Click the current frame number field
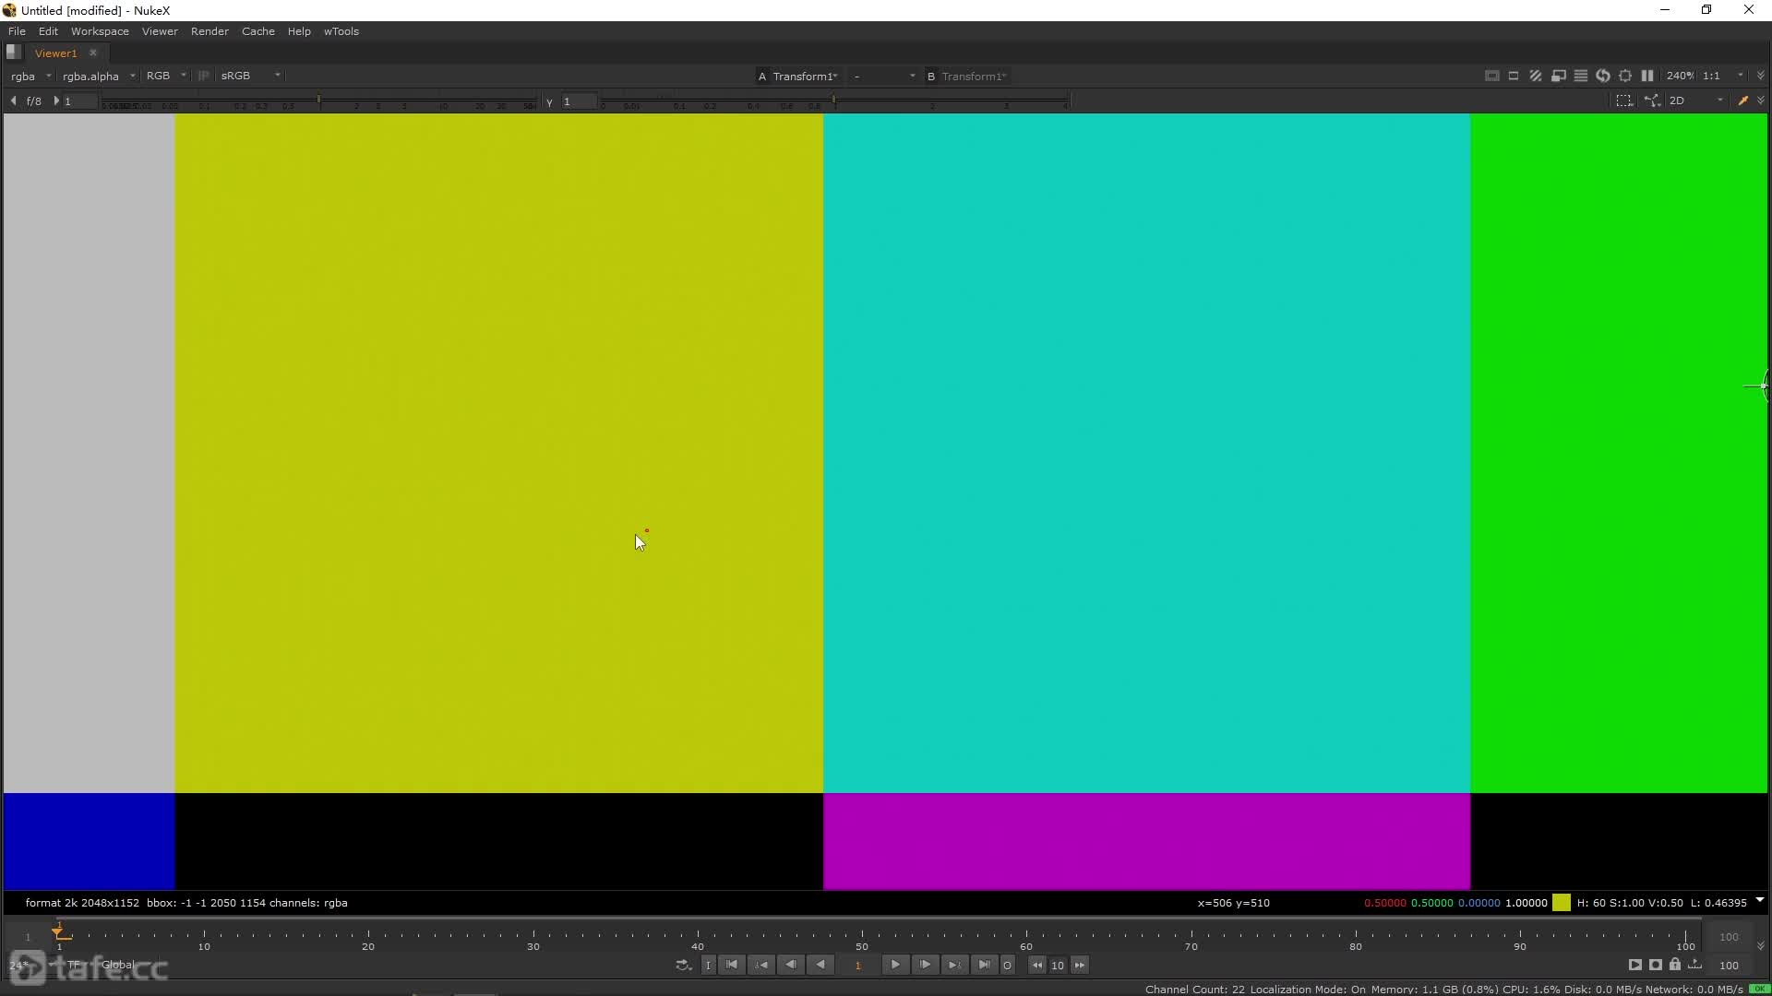Viewport: 1772px width, 996px height. point(857,965)
